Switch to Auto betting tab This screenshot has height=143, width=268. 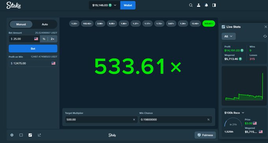point(45,24)
